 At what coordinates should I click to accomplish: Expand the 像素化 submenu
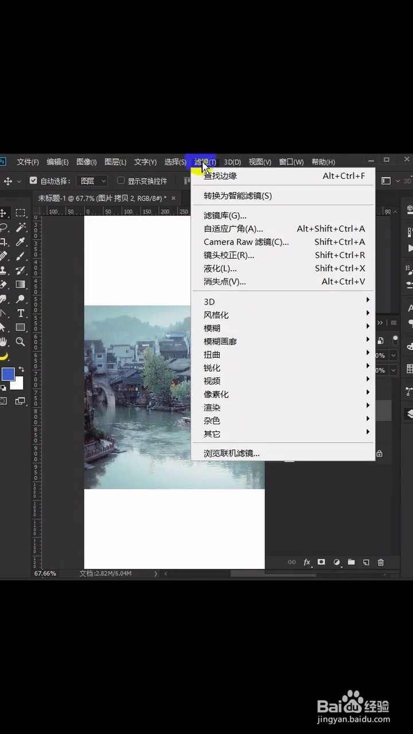point(283,394)
